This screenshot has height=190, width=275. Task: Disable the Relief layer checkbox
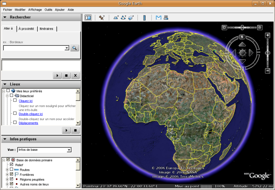tap(12, 165)
